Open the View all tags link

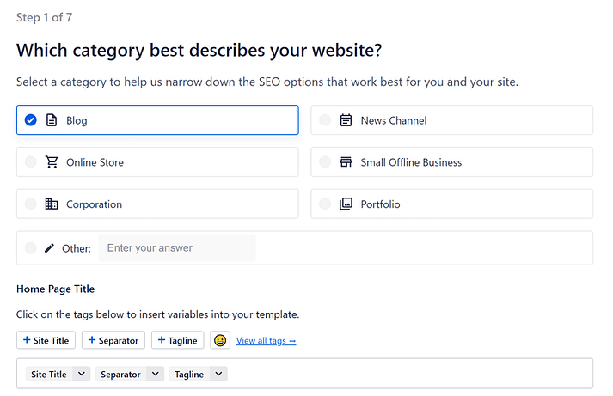266,341
